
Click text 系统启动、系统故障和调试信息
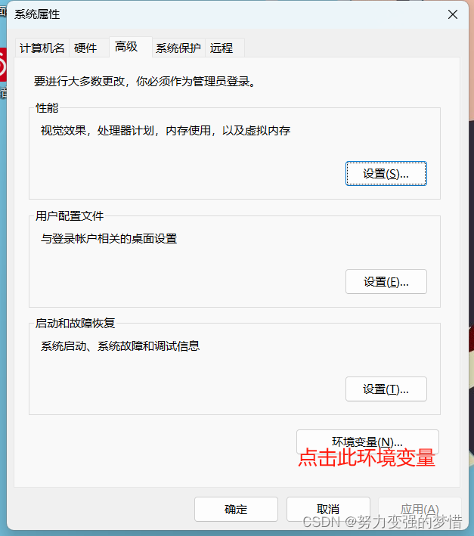click(x=120, y=346)
